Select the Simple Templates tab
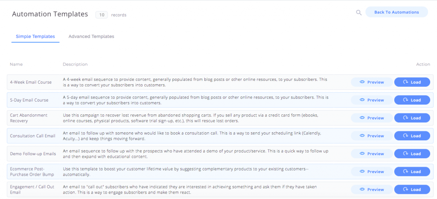 tap(35, 37)
